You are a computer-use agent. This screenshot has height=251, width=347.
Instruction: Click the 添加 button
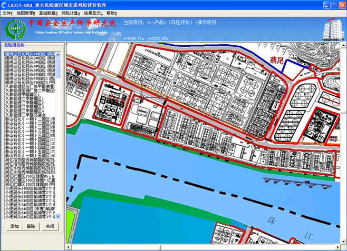point(15,226)
